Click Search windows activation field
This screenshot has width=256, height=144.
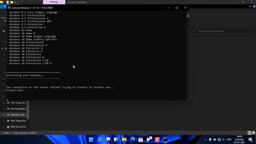point(222,31)
